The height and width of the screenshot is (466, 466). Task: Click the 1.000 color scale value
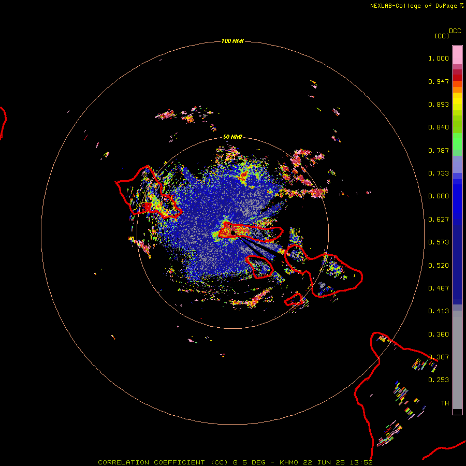(439, 58)
